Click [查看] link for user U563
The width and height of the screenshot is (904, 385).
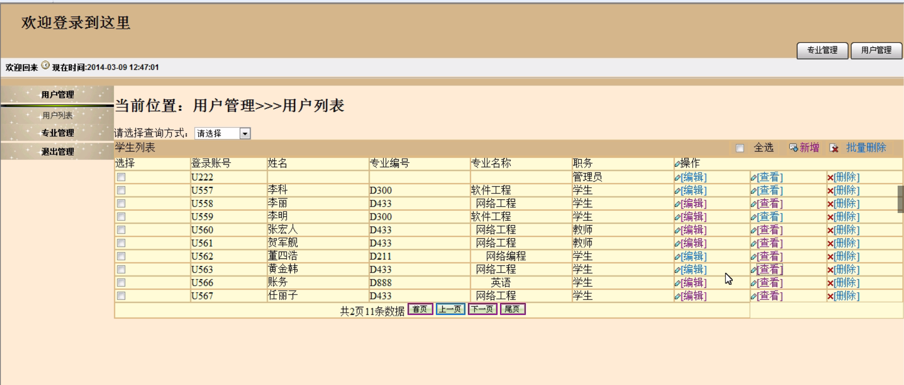pos(770,270)
